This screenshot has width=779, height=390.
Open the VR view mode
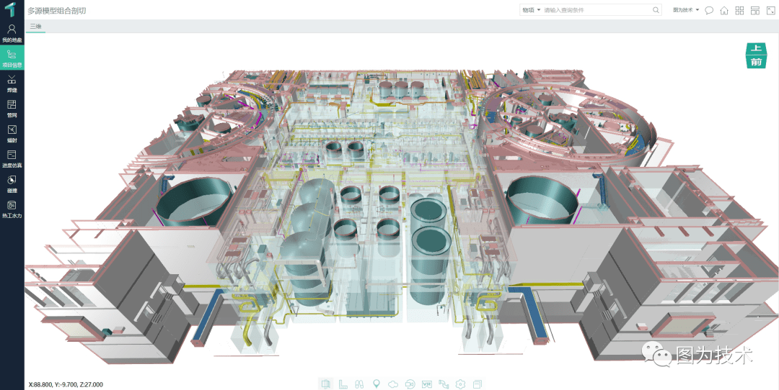coord(426,384)
